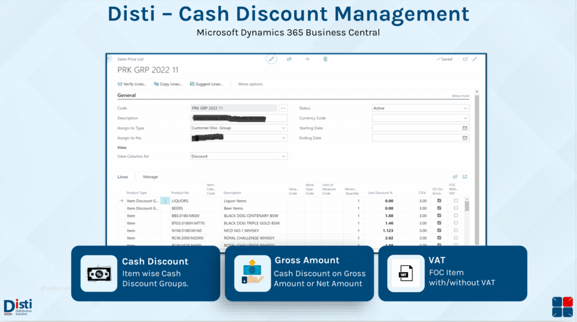The width and height of the screenshot is (577, 322).
Task: Click the pencil edit icon
Action: [x=272, y=59]
